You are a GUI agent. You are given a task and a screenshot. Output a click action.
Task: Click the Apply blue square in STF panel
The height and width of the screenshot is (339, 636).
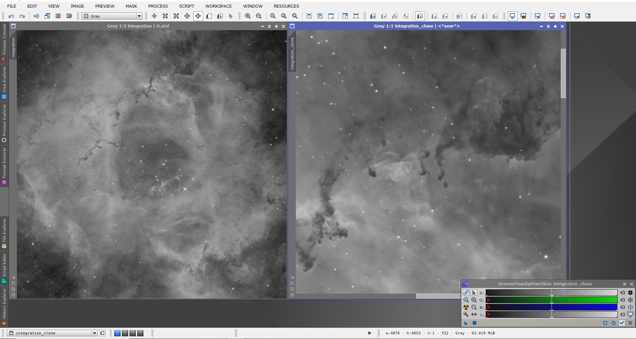coord(474,323)
